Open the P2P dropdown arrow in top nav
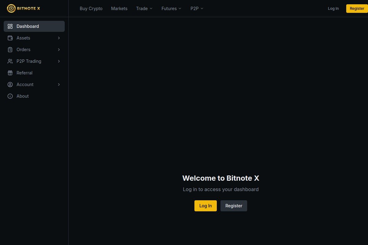The image size is (368, 245). [202, 9]
